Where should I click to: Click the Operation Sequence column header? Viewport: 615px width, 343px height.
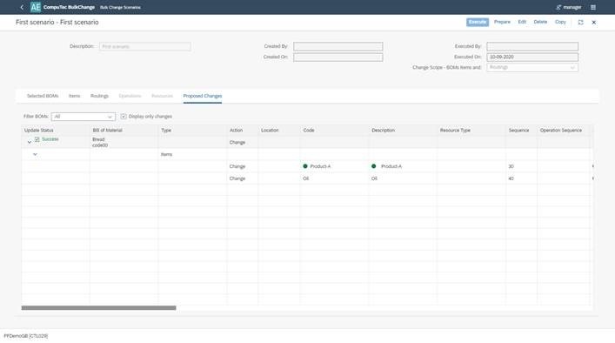point(564,131)
